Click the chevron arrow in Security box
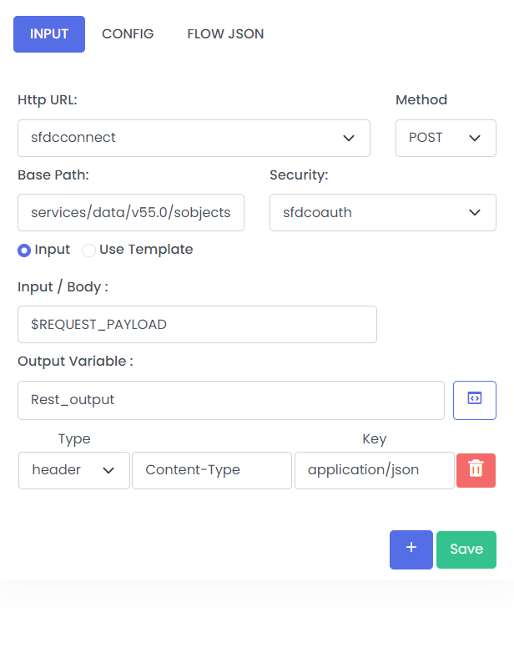Viewport: 514px width, 653px height. [x=475, y=212]
